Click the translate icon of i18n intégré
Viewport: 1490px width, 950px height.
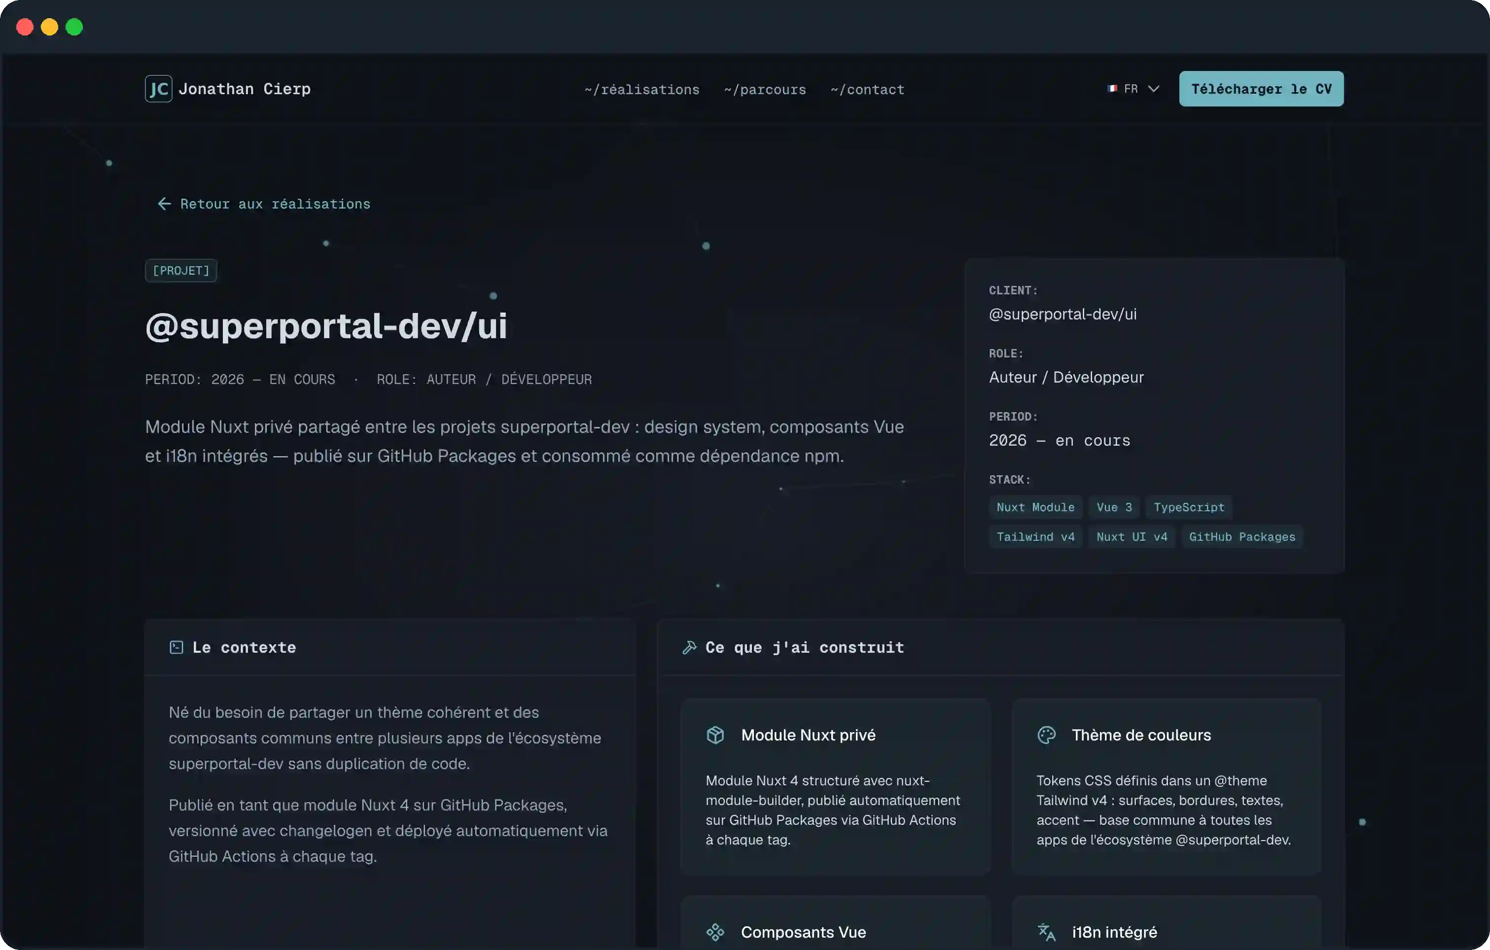1046,932
